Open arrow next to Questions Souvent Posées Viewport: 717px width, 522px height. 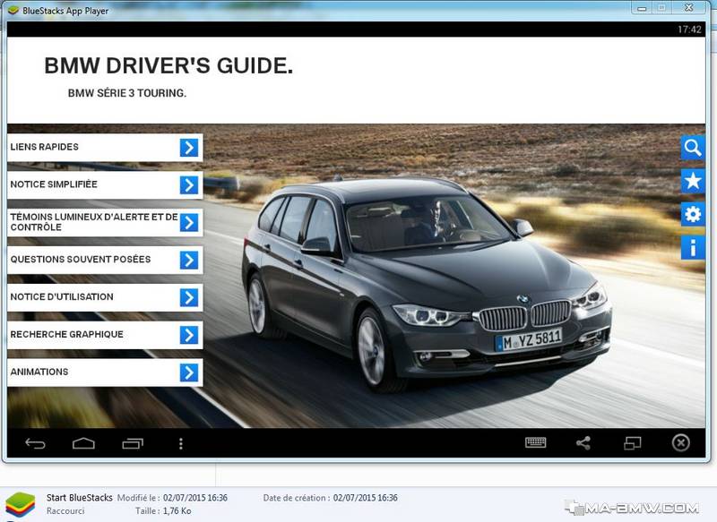(x=189, y=260)
